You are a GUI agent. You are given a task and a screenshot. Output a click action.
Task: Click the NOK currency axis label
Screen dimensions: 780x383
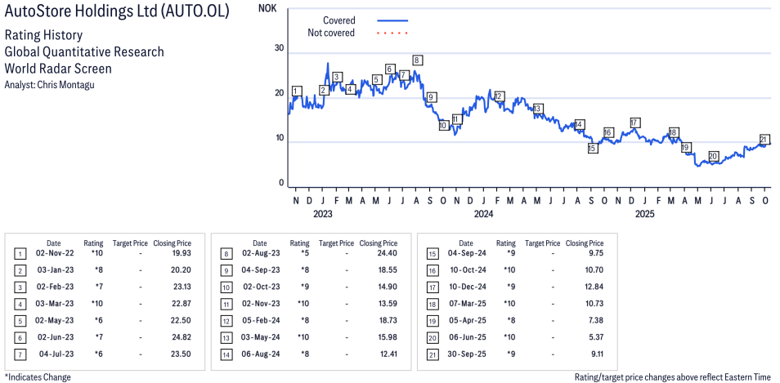click(x=267, y=8)
